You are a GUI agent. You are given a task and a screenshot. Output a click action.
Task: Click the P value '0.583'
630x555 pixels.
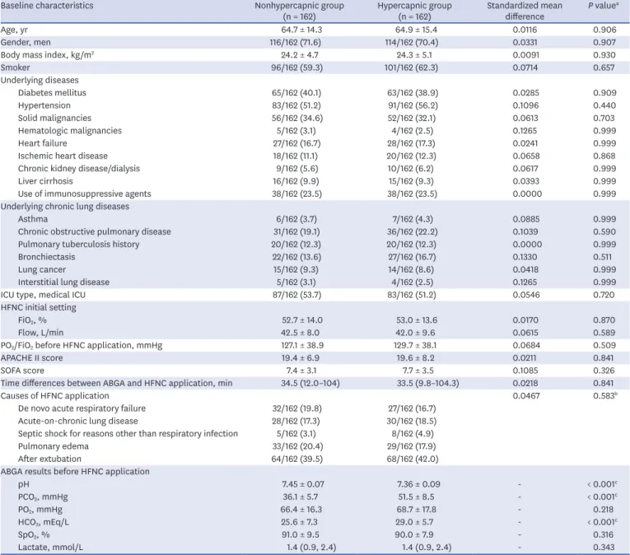[605, 396]
